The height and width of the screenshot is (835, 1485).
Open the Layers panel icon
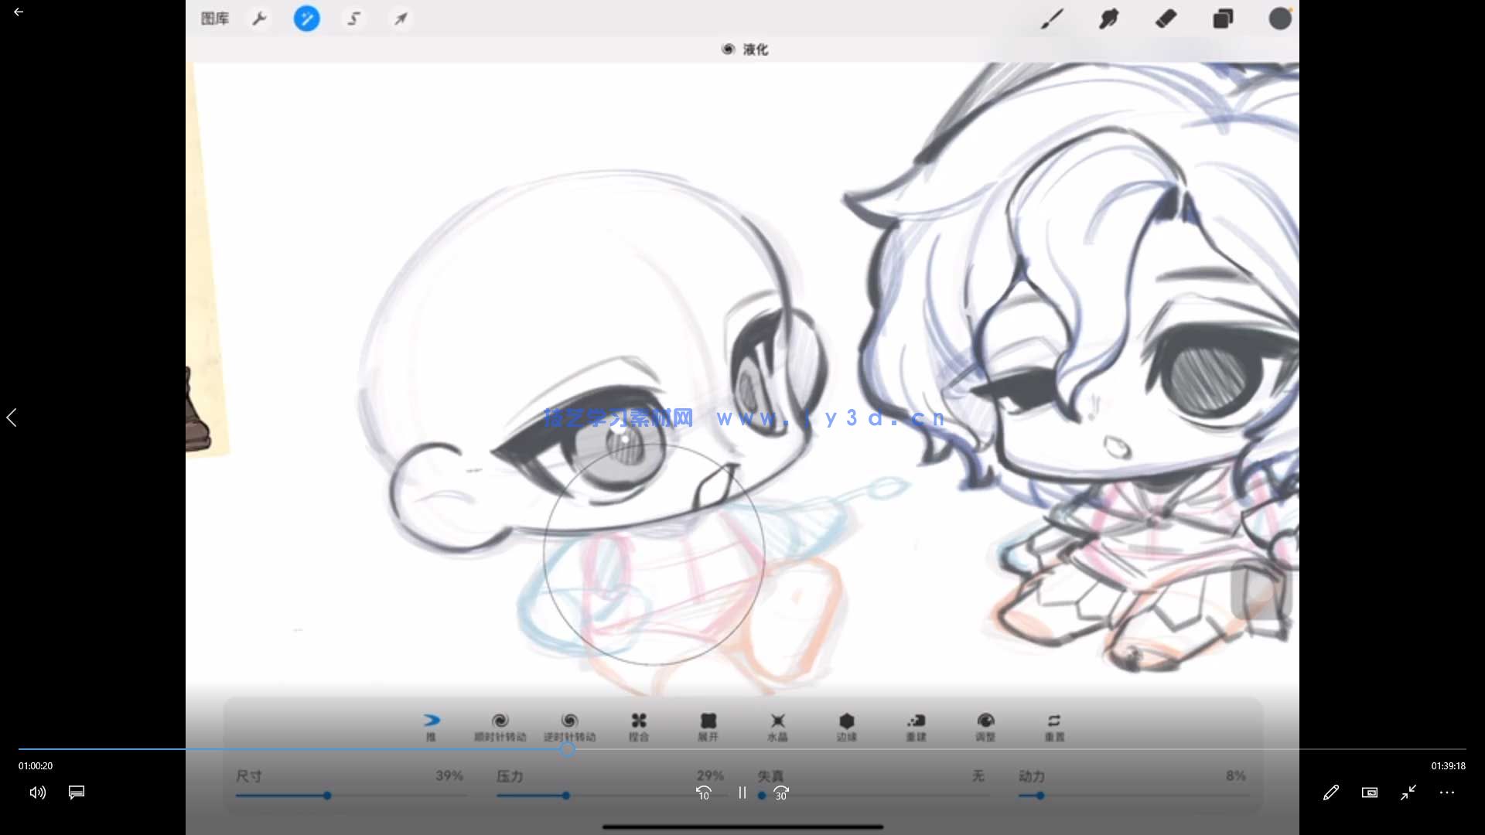click(1223, 19)
